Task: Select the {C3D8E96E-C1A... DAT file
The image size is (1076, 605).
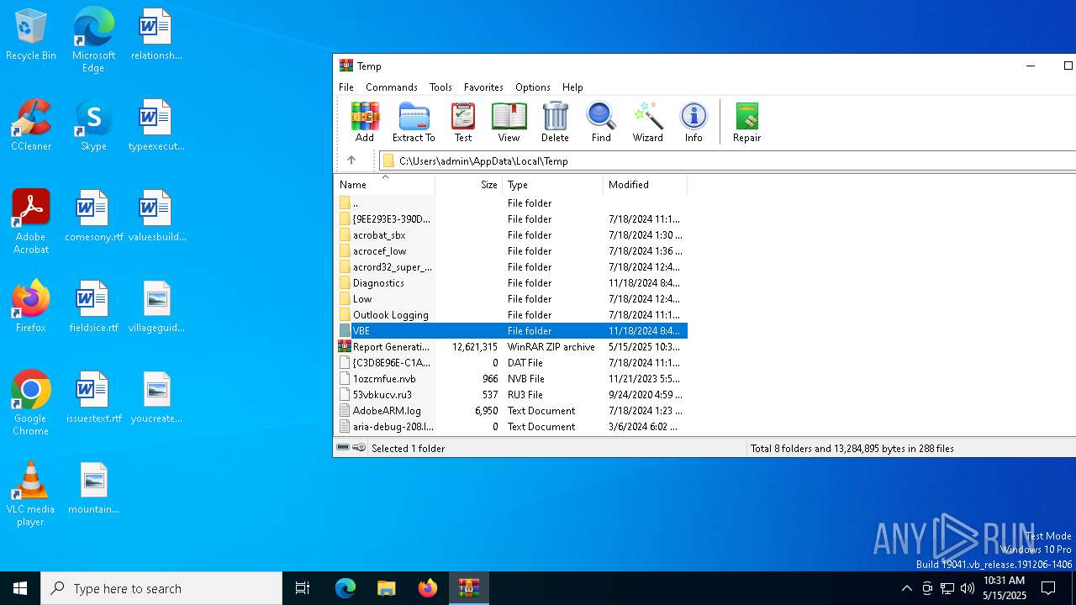Action: 511,363
